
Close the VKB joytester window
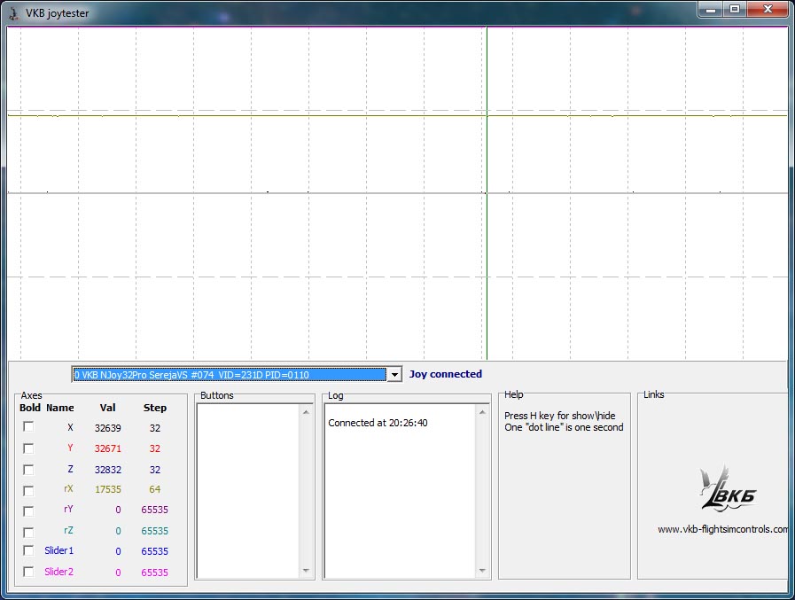click(769, 10)
